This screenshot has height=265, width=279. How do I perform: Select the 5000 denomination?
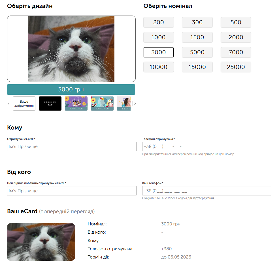coord(197,52)
